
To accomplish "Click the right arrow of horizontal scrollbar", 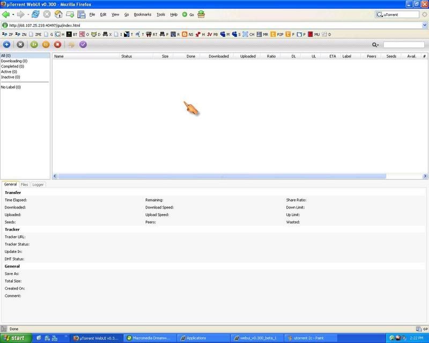I will pyautogui.click(x=425, y=176).
